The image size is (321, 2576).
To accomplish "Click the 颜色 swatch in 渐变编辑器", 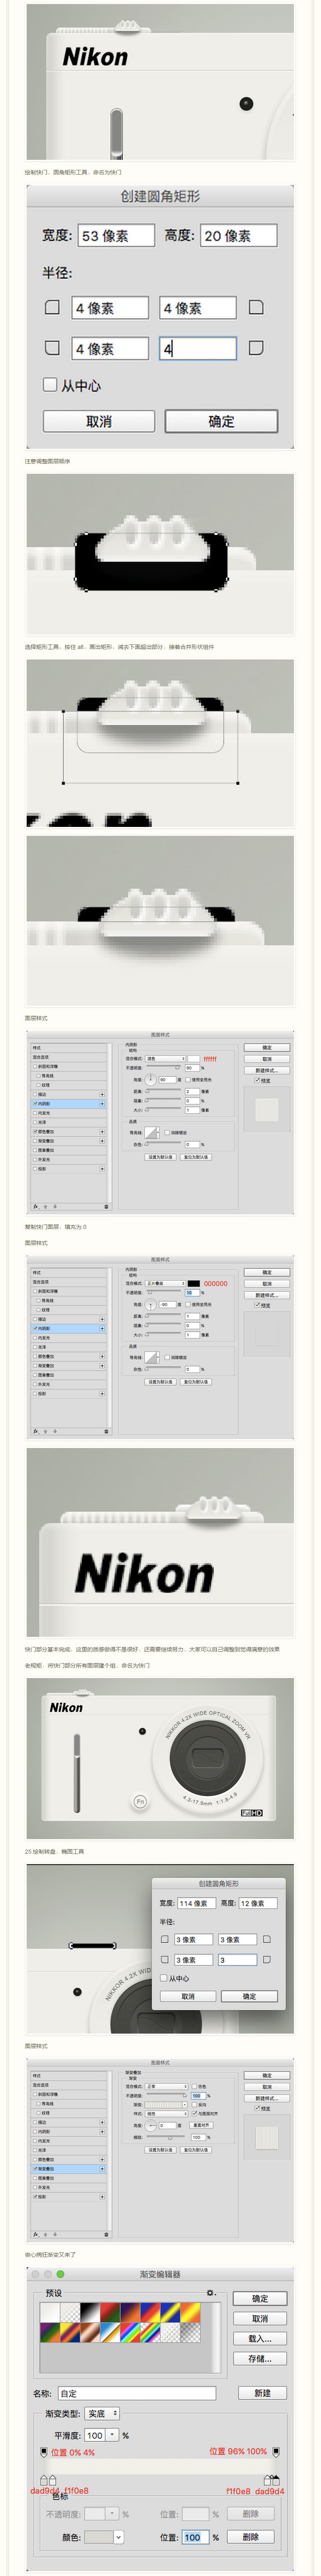I will coord(98,2536).
